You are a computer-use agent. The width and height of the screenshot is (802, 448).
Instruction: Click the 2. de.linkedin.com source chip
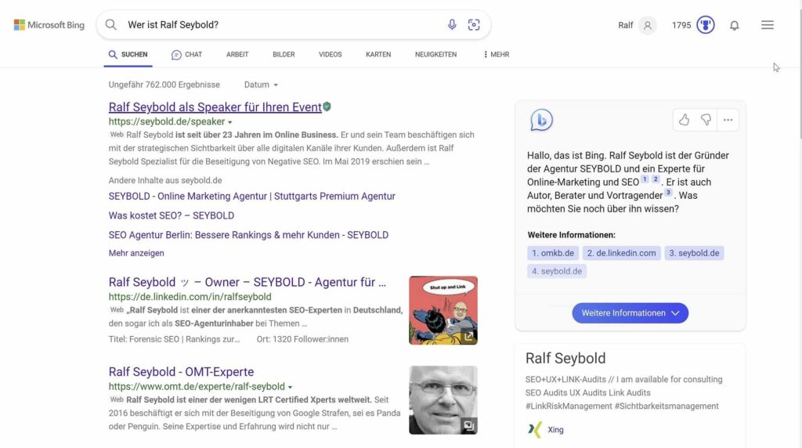coord(621,253)
